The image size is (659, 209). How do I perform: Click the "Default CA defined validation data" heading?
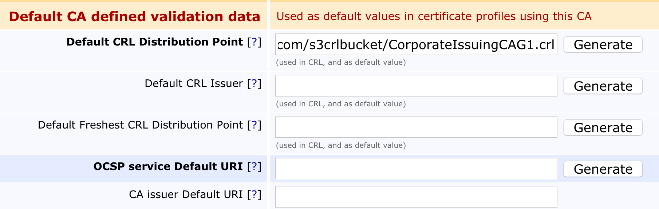pos(134,17)
